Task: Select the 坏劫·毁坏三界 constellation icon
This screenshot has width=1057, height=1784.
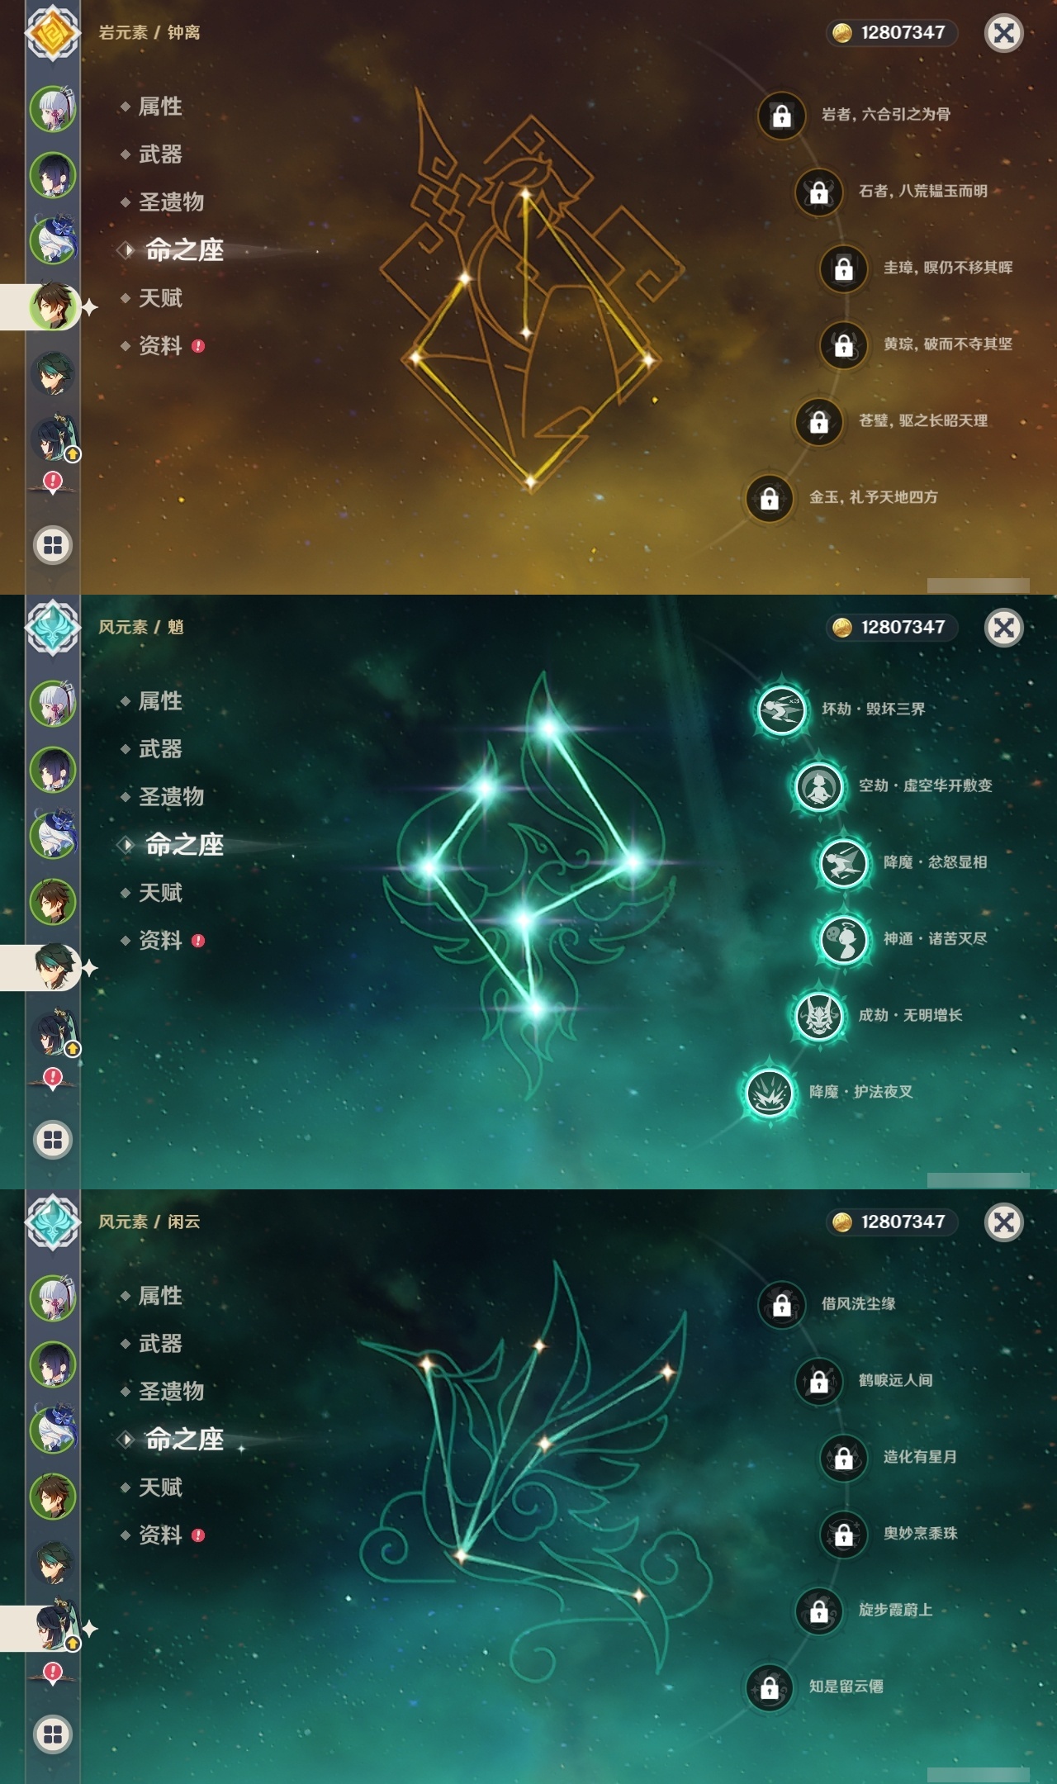Action: (x=781, y=709)
